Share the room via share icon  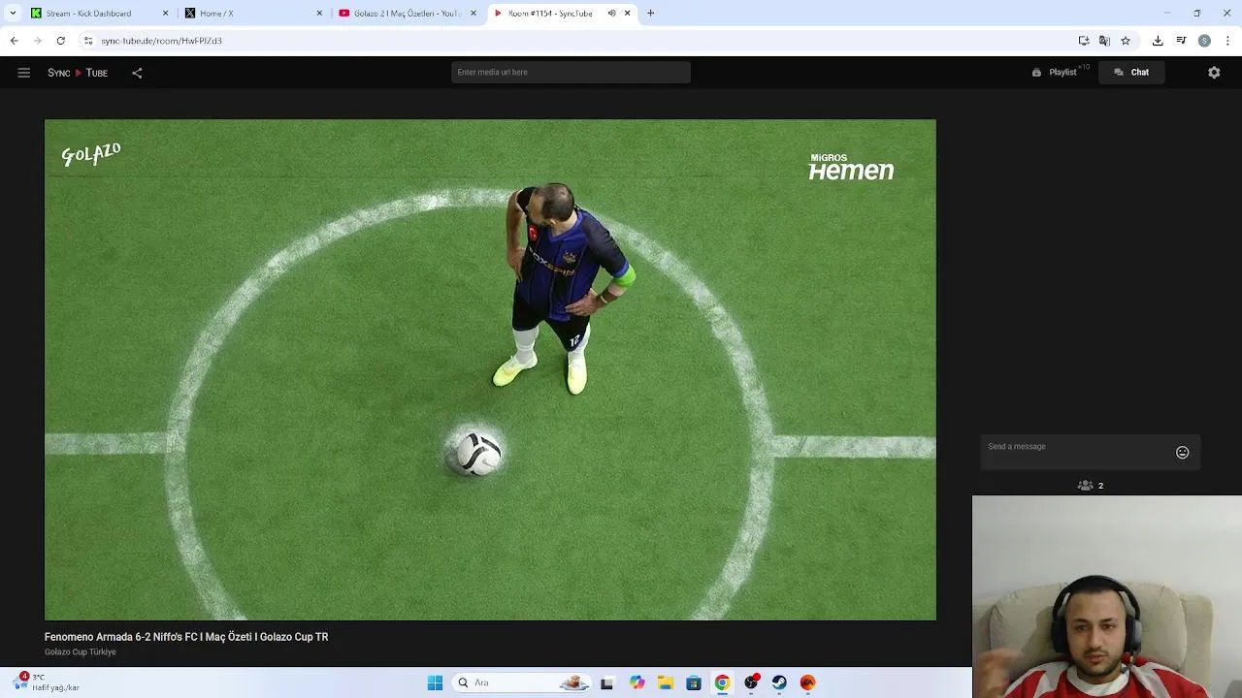(x=137, y=73)
